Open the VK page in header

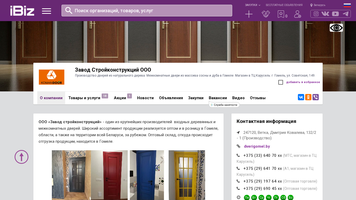(325, 14)
